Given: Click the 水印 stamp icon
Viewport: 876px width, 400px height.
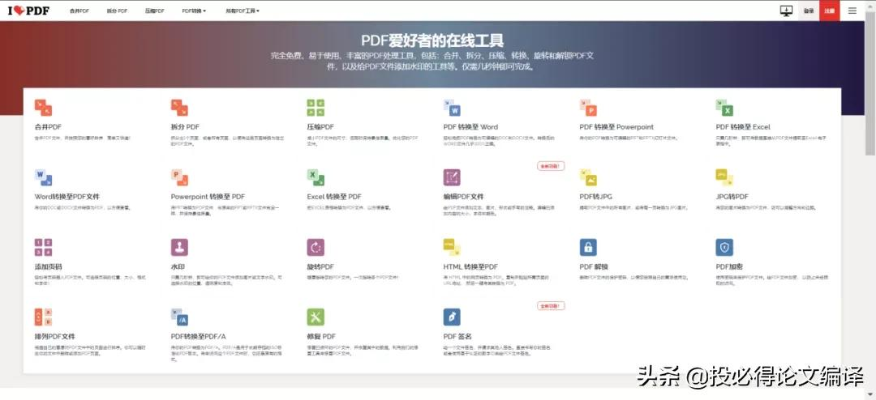Looking at the screenshot, I should [179, 247].
